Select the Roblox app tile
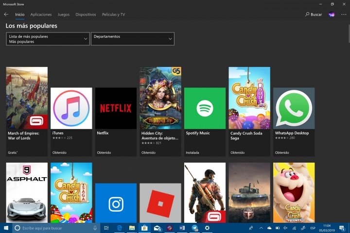This screenshot has width=350, height=233. pyautogui.click(x=160, y=204)
